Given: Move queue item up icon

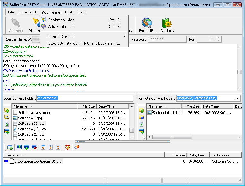Looking at the screenshot, I should coord(19,147).
